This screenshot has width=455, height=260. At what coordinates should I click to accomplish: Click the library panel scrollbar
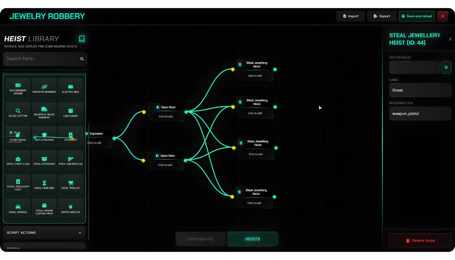click(88, 182)
